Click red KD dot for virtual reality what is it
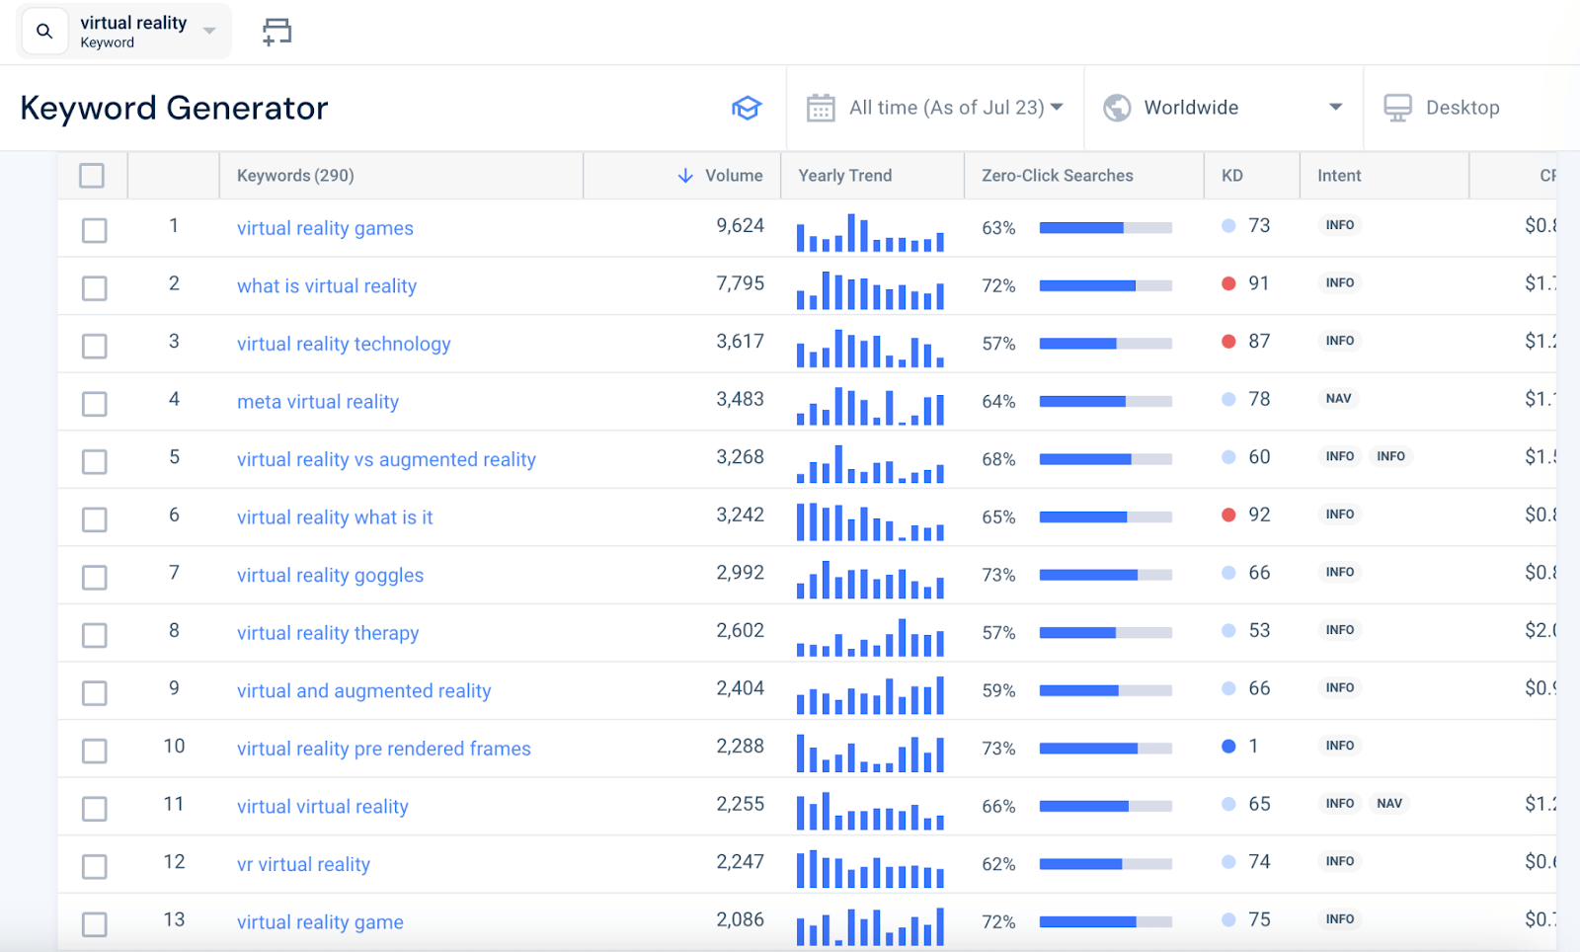The height and width of the screenshot is (952, 1580). point(1228,515)
